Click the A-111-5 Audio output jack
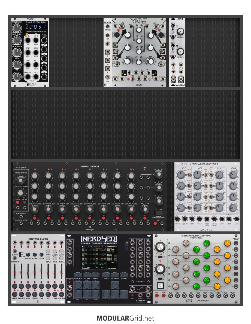This screenshot has width=251, height=324. (236, 219)
